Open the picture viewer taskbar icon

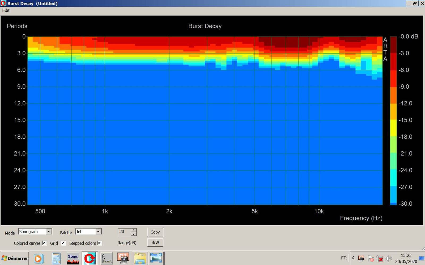click(156, 258)
